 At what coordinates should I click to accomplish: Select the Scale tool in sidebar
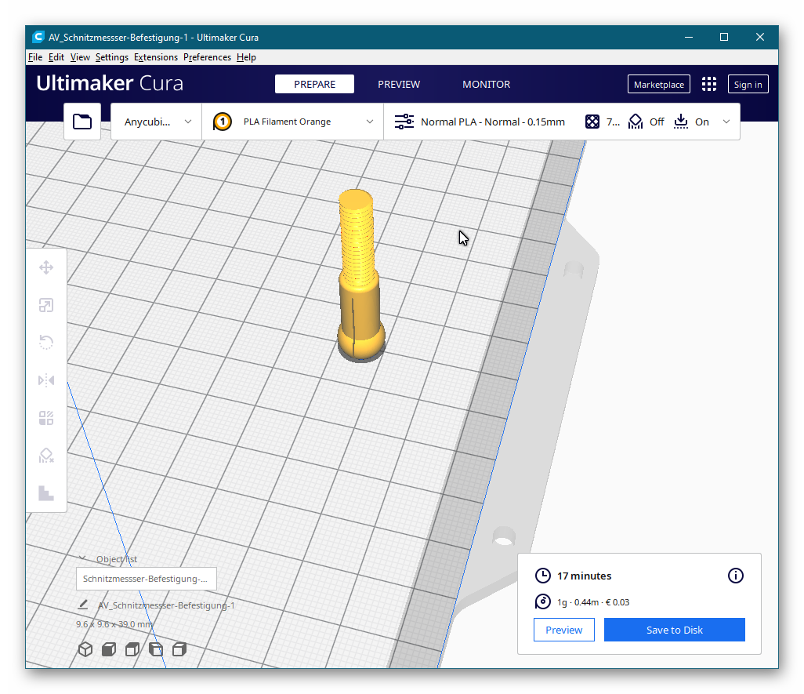click(46, 305)
